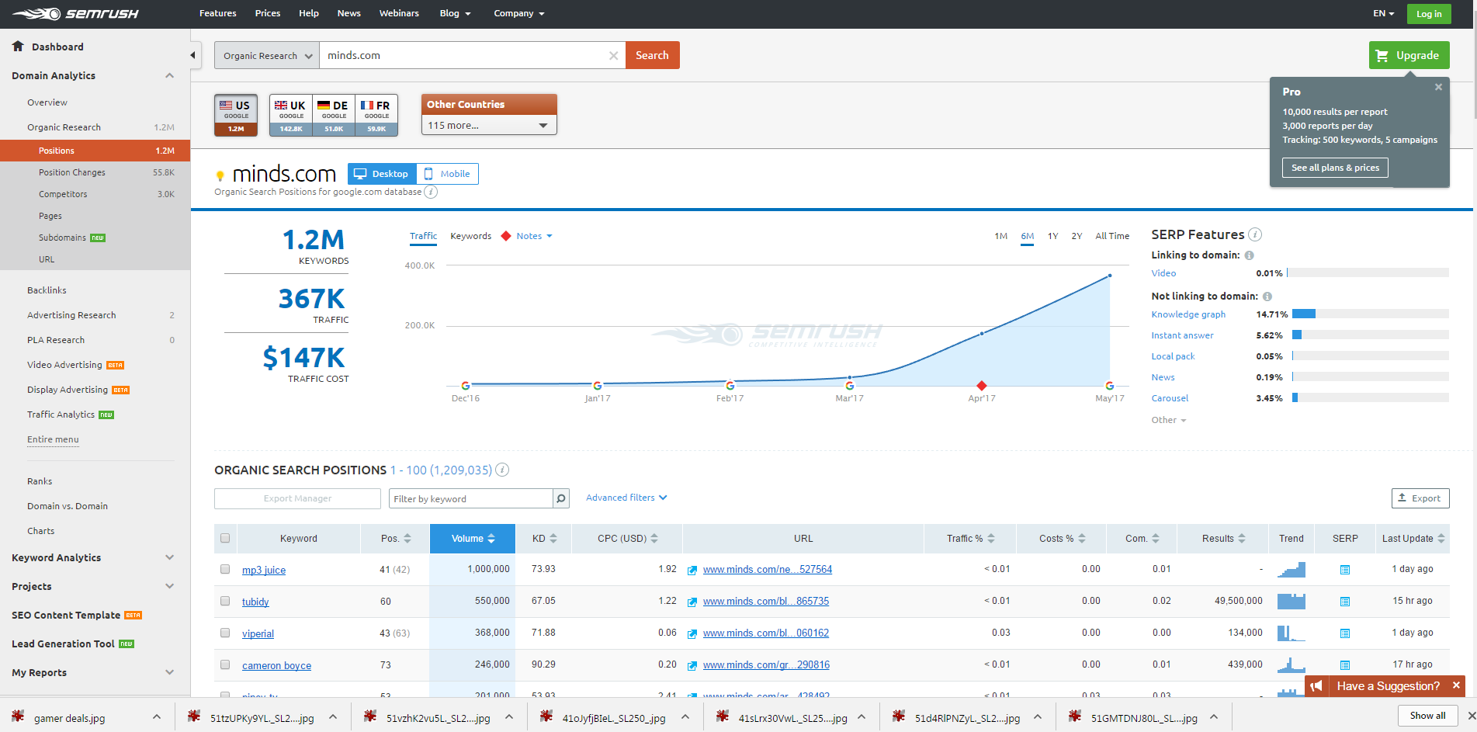1477x732 pixels.
Task: Close the Have a Suggestion bar
Action: 1456,685
